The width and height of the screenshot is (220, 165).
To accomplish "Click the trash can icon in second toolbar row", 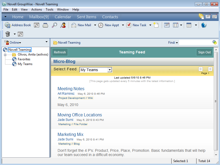I will click(8, 34).
